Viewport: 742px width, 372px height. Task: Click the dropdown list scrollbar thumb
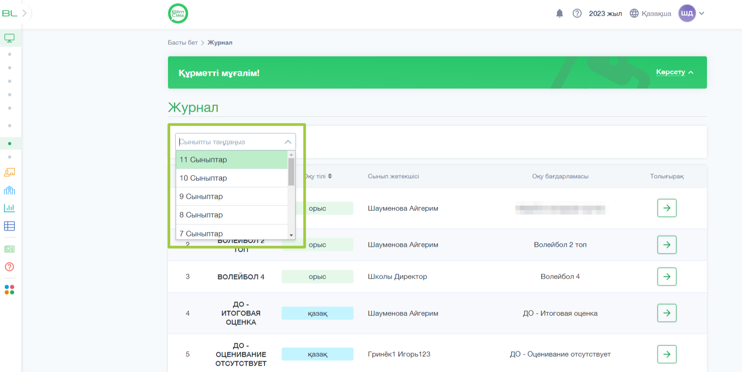pos(291,171)
